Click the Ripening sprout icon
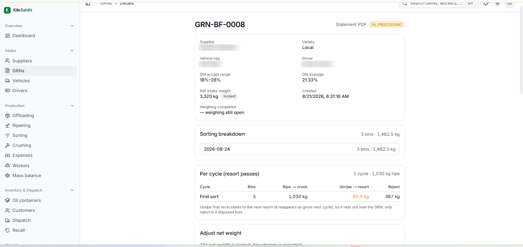The height and width of the screenshot is (247, 523). click(7, 125)
